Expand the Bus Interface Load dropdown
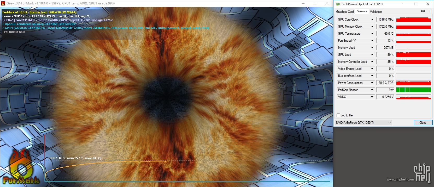Viewport: 434px width, 187px height. click(372, 76)
